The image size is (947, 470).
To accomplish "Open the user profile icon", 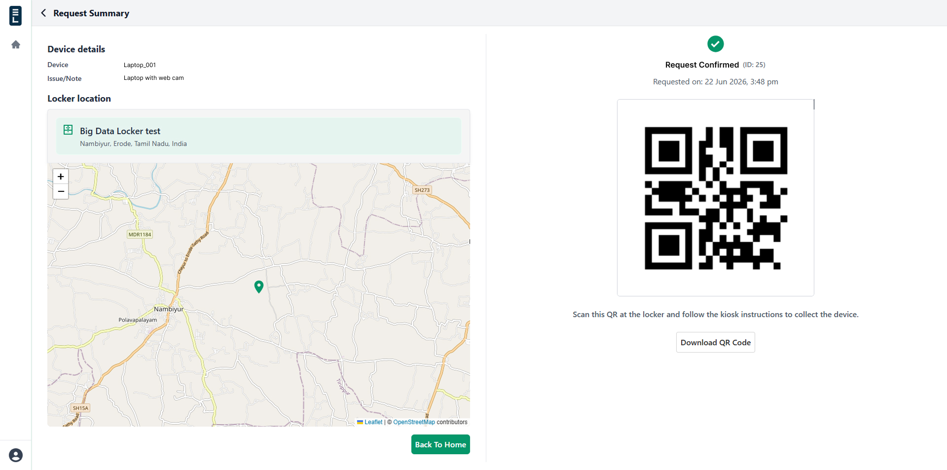I will [x=16, y=455].
